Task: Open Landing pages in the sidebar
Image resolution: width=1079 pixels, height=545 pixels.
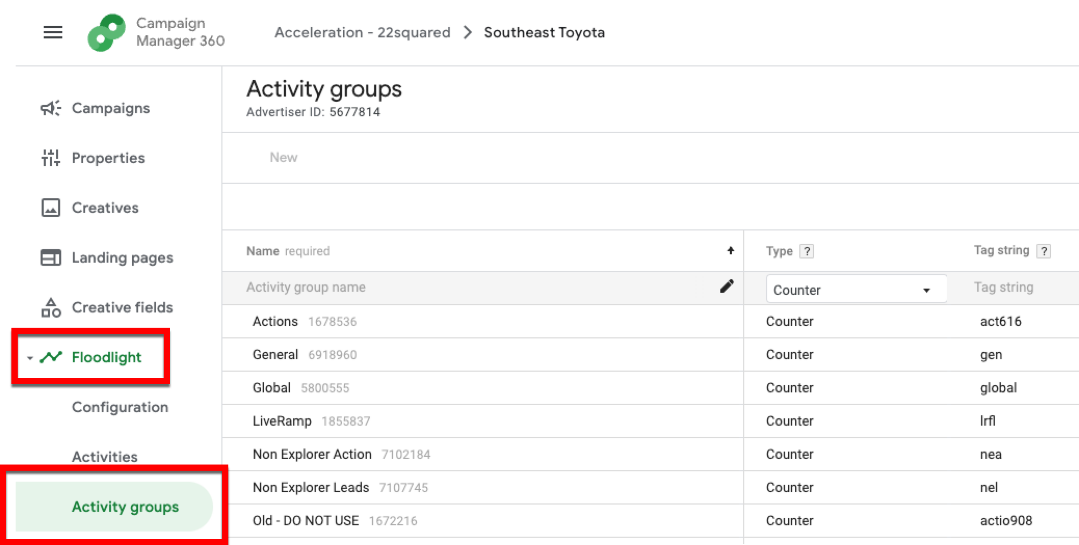Action: [x=122, y=257]
